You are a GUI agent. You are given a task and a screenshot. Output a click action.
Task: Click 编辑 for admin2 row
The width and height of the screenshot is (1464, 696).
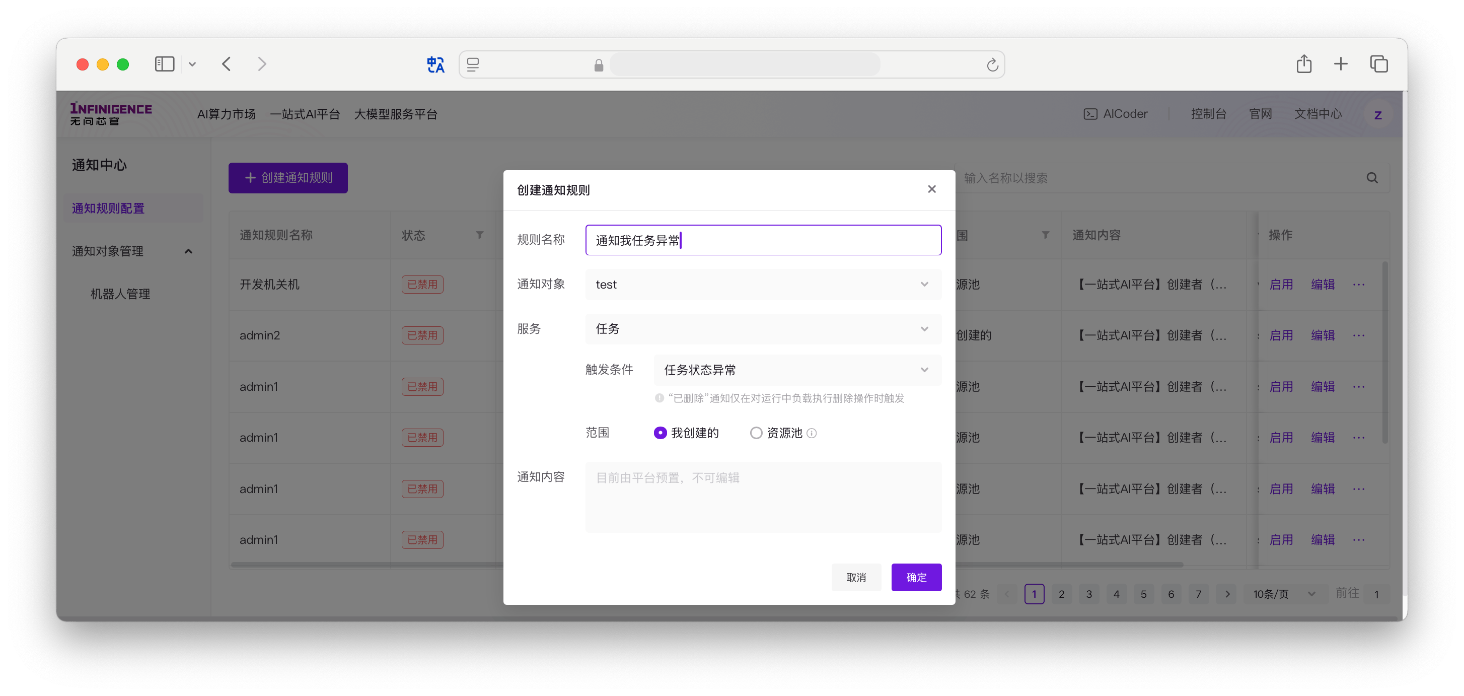click(1323, 335)
